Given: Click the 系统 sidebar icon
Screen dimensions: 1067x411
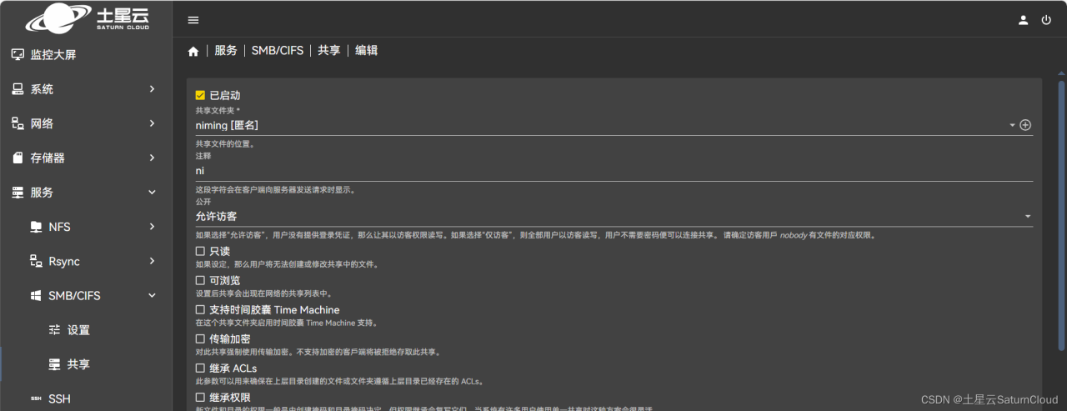Looking at the screenshot, I should tap(18, 89).
